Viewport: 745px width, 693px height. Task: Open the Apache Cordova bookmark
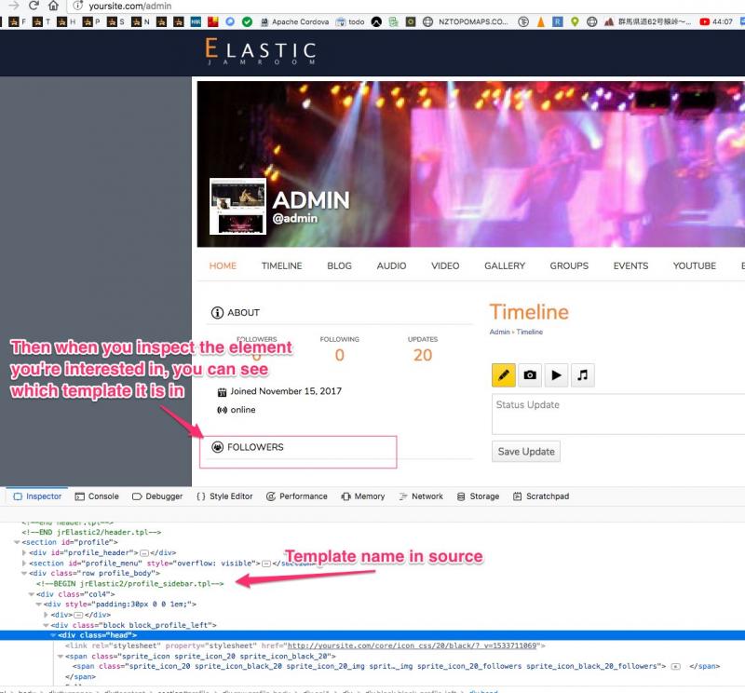point(296,21)
